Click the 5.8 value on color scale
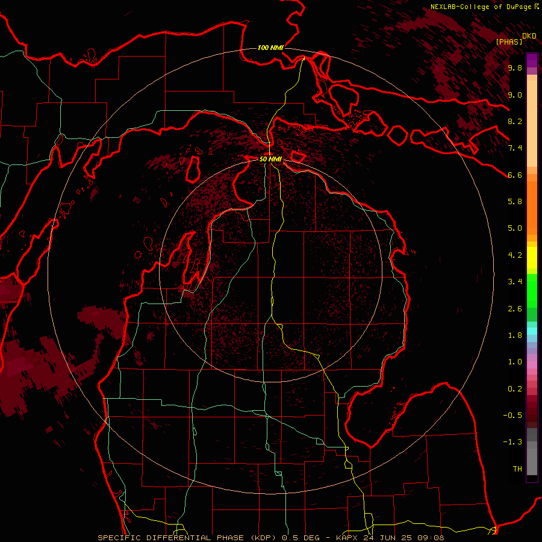 [x=515, y=202]
